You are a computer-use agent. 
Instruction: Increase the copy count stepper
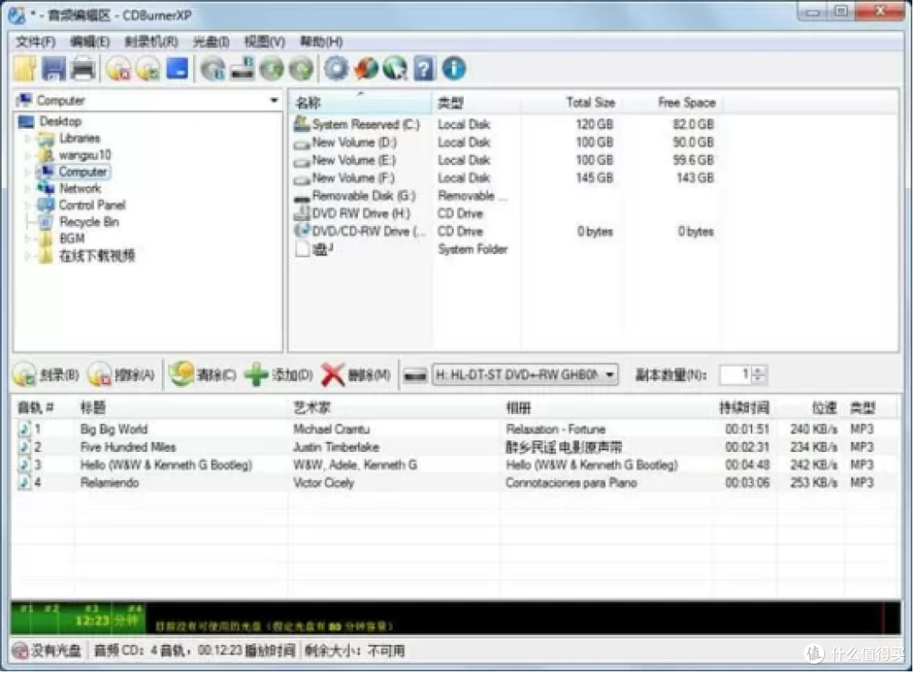coord(758,370)
